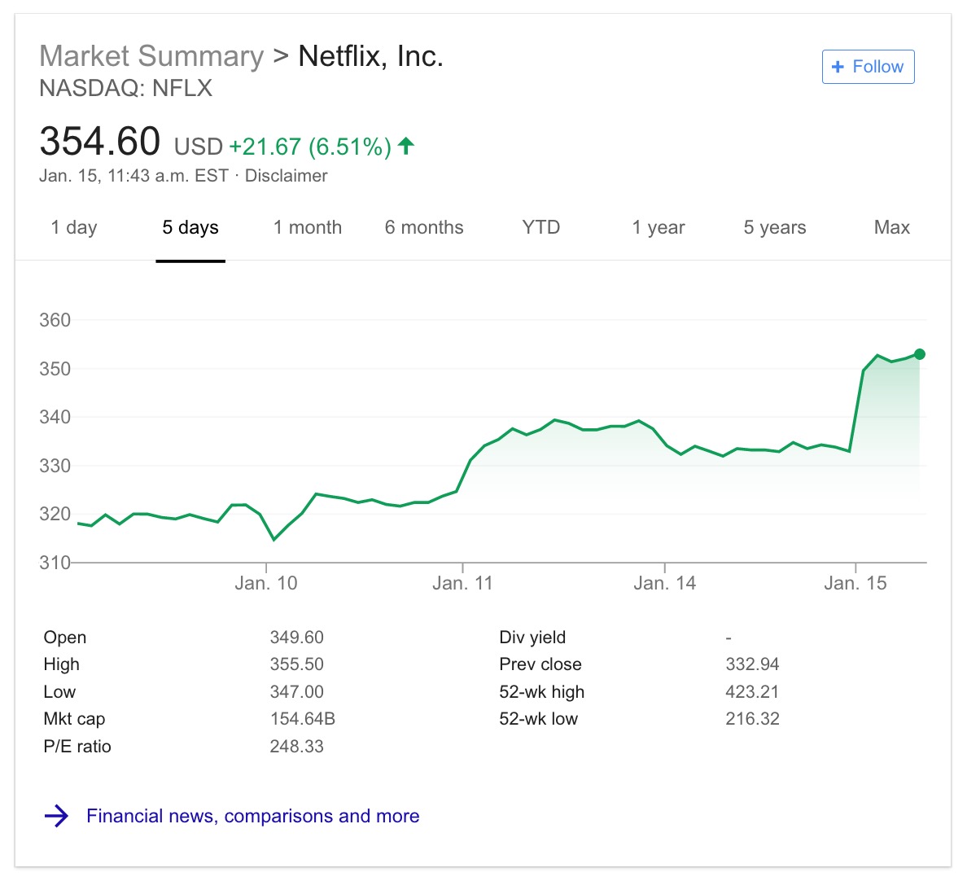Click the High value 355.50

(x=296, y=664)
